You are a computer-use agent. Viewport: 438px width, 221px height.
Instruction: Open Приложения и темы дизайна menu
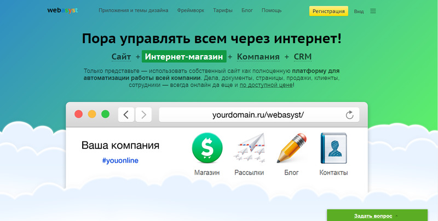pyautogui.click(x=133, y=10)
